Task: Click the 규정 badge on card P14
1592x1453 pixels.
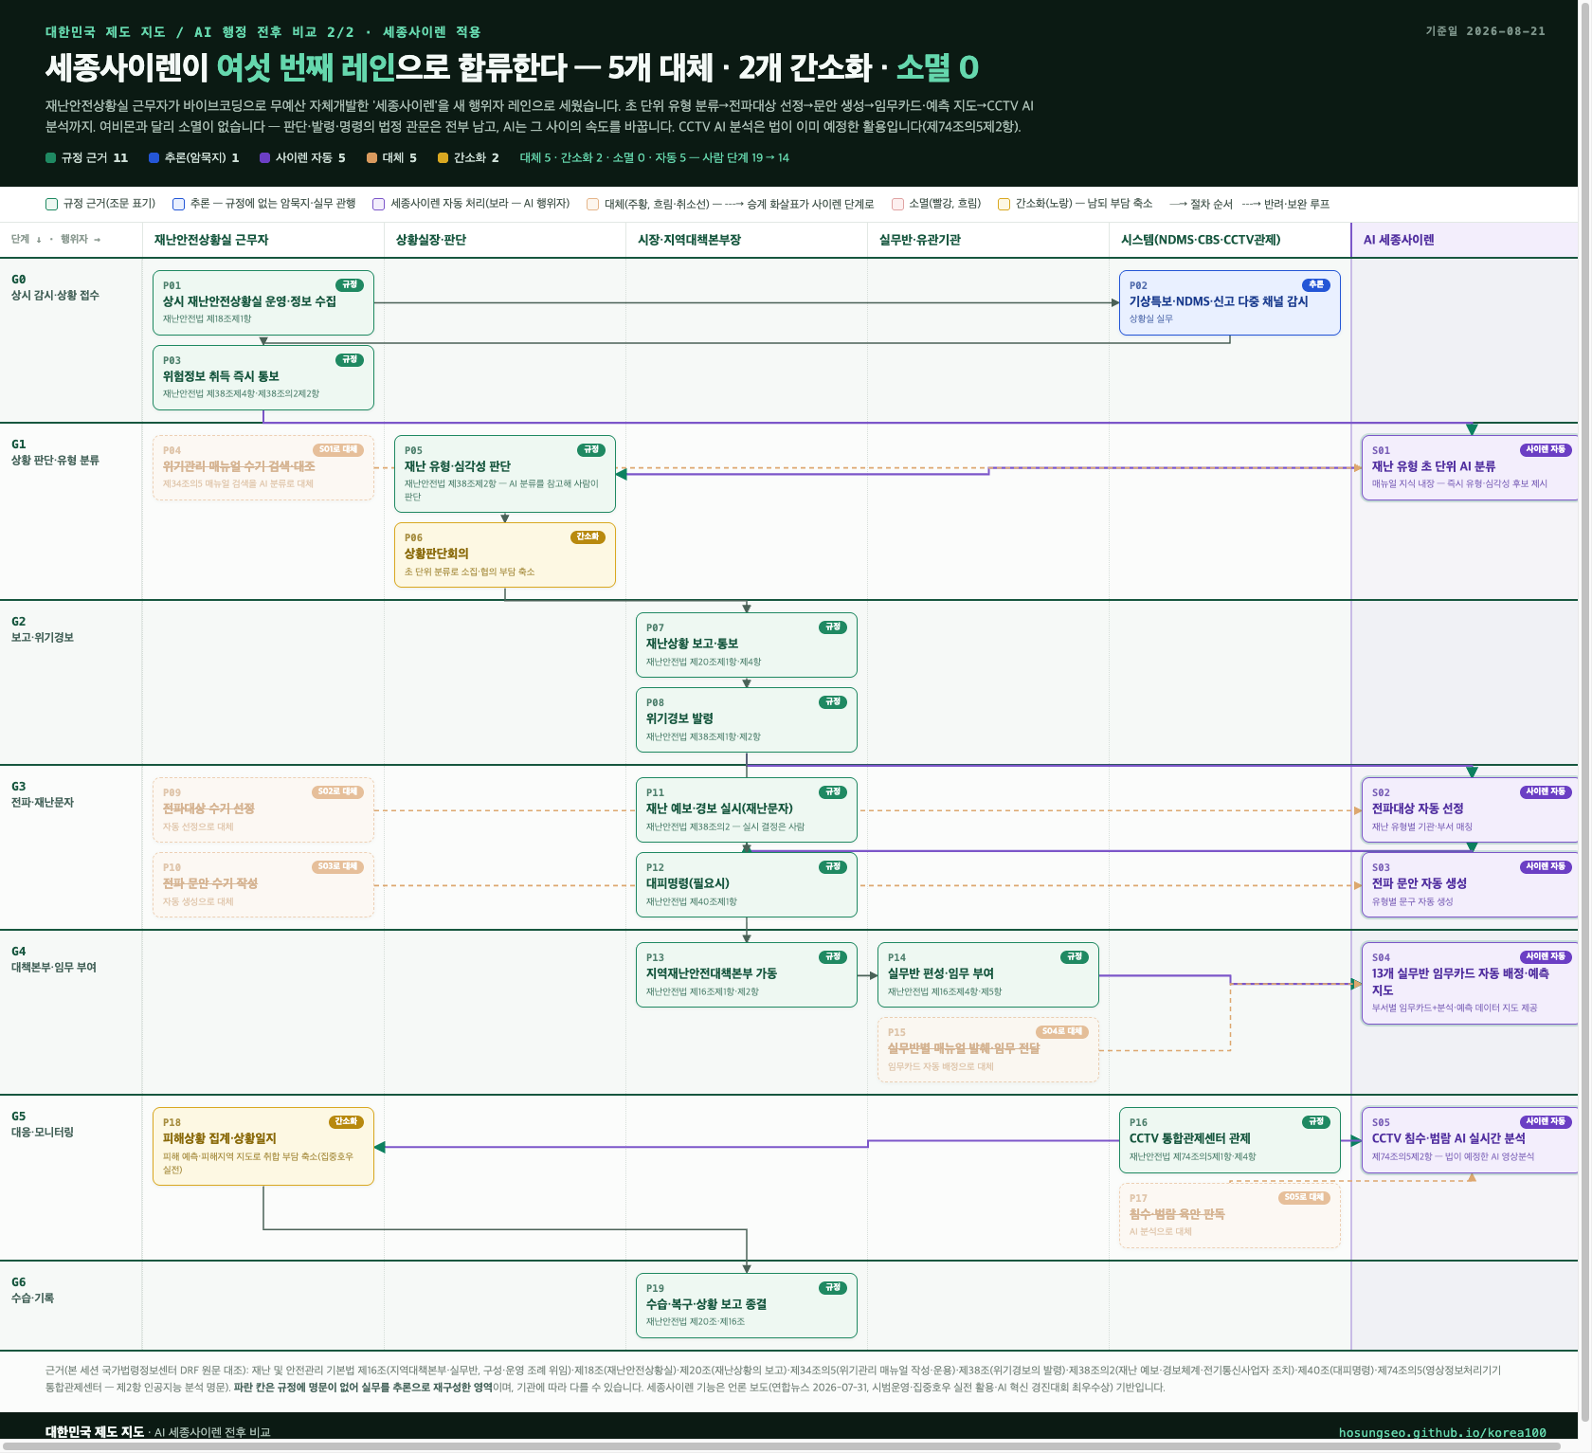Action: (x=1075, y=957)
